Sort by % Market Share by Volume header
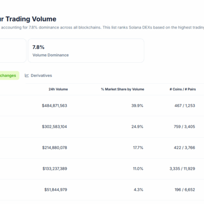 pos(122,89)
